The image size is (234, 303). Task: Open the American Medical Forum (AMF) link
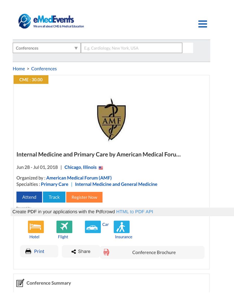(79, 178)
